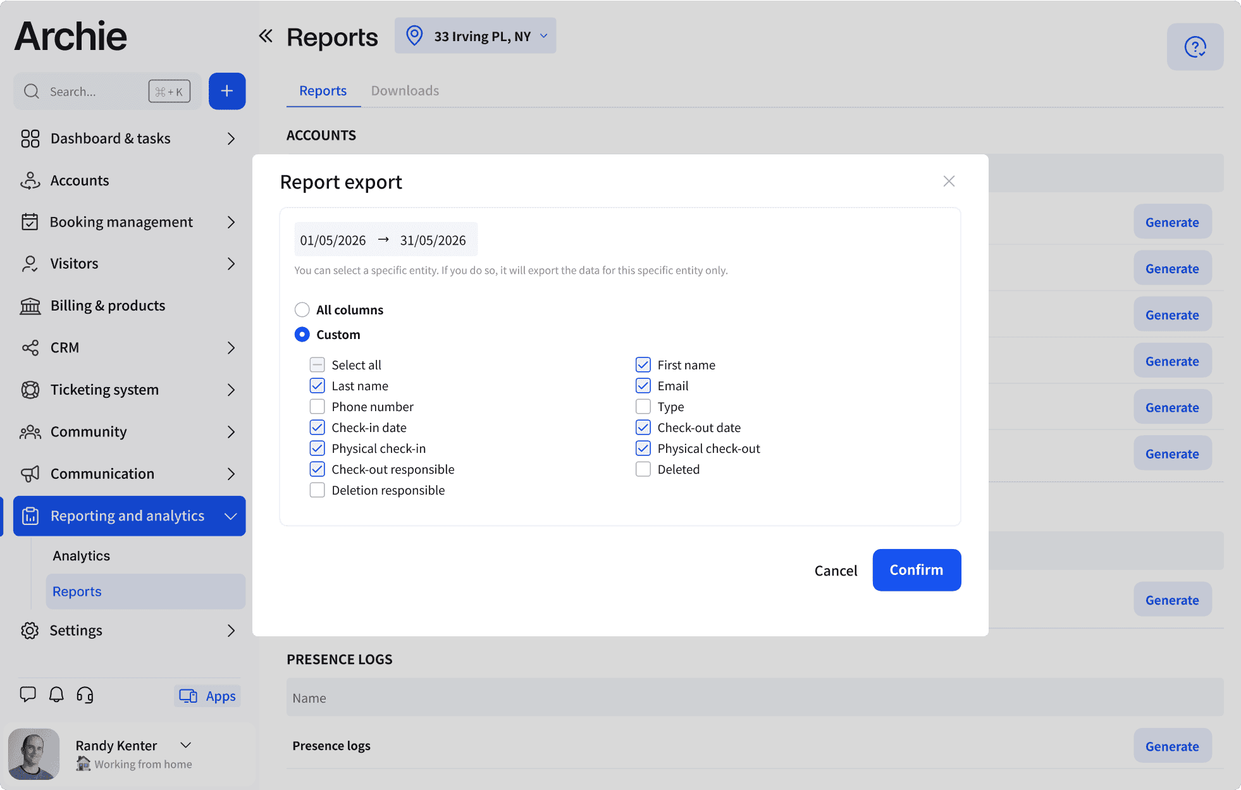The height and width of the screenshot is (790, 1241).
Task: Click the Confirm button
Action: (916, 570)
